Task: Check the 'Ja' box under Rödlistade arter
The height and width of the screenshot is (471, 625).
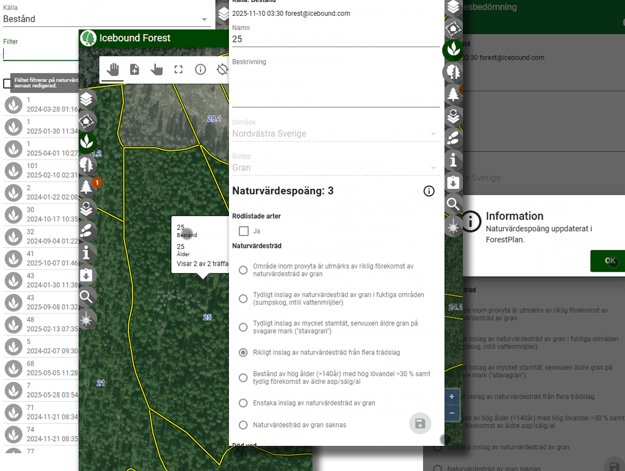Action: click(x=244, y=231)
